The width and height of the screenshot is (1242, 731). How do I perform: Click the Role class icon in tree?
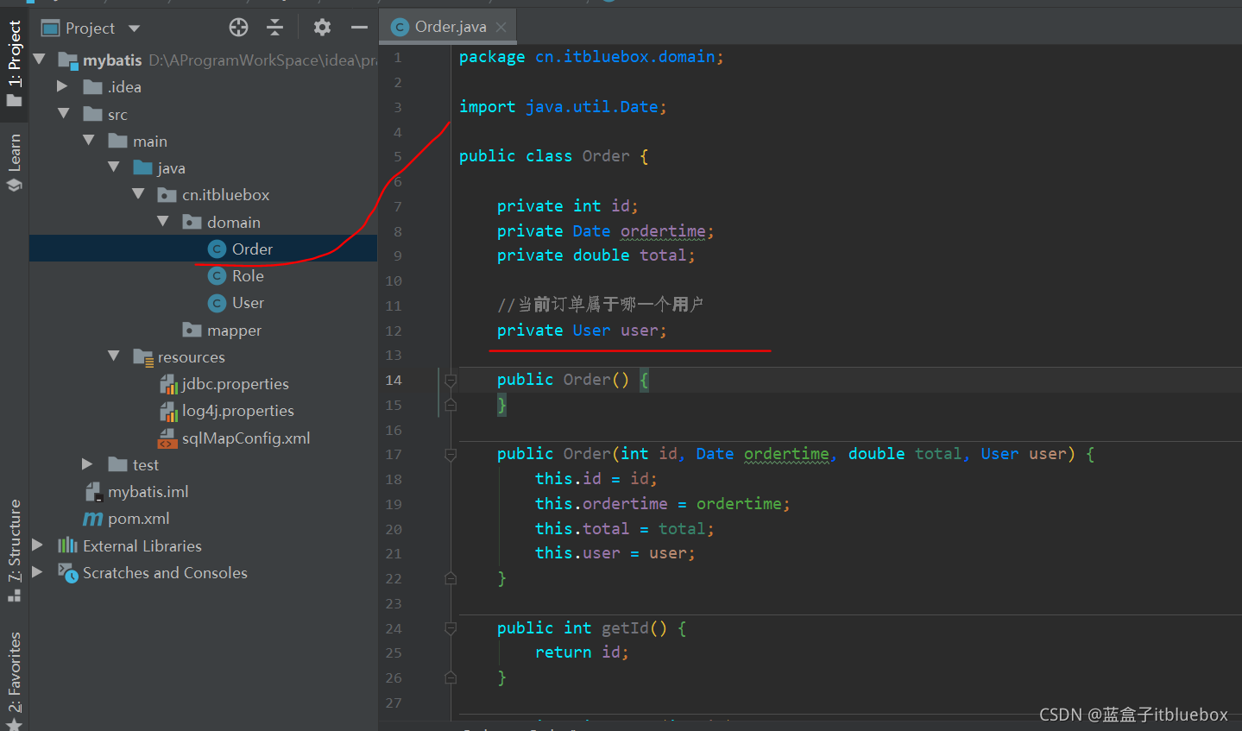click(218, 276)
